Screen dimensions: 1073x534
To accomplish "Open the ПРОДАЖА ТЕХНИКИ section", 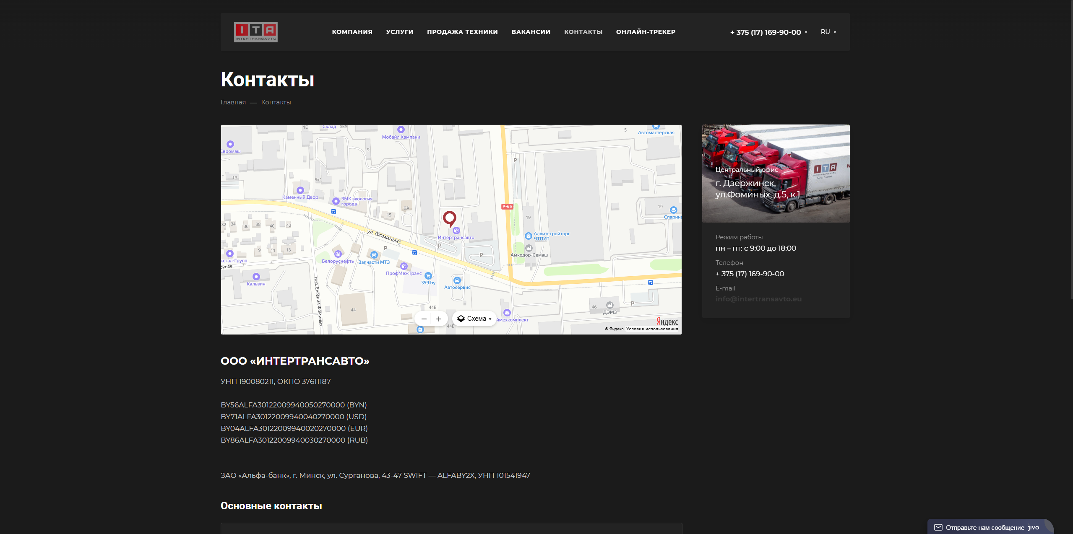I will (462, 32).
